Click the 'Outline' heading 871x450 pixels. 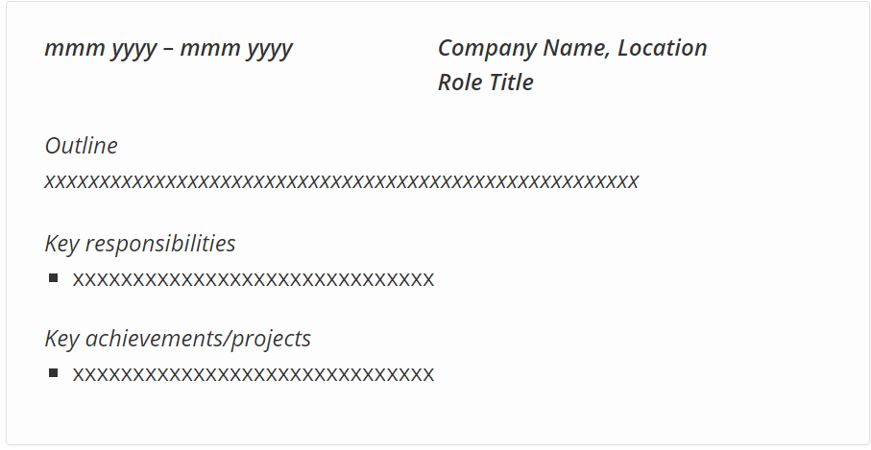(81, 146)
